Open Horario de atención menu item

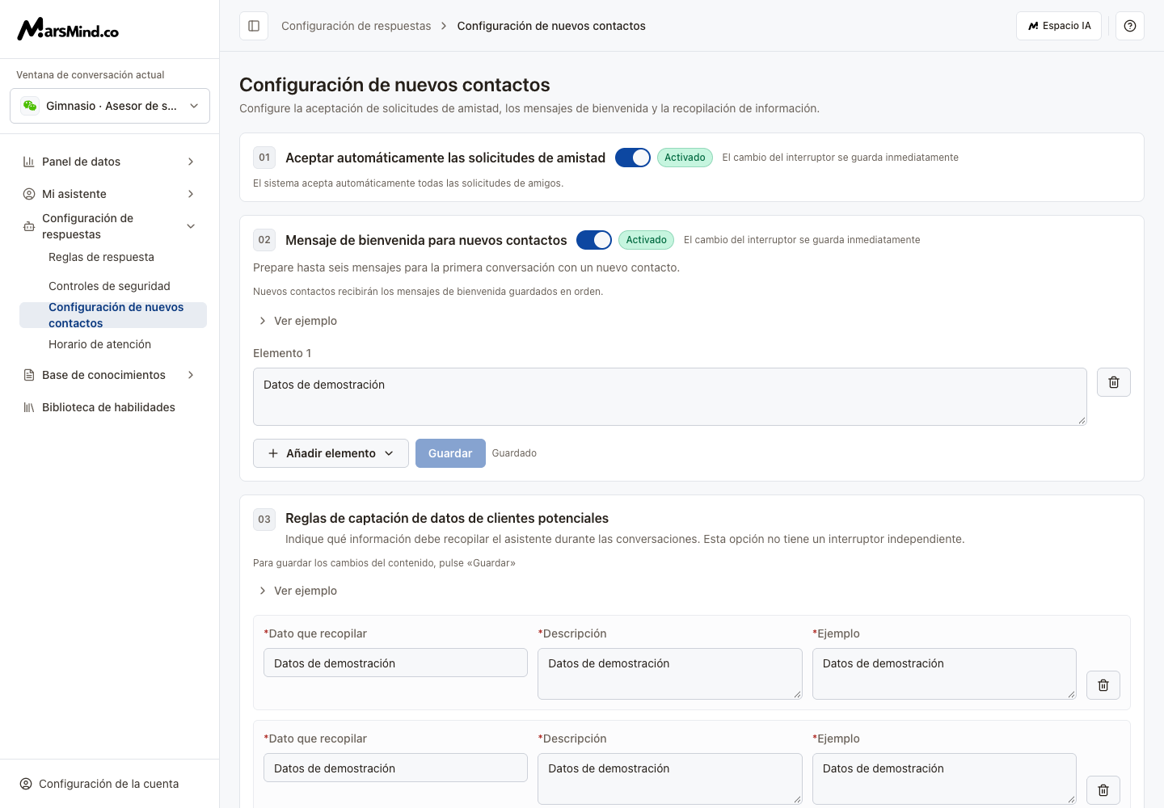pos(99,344)
